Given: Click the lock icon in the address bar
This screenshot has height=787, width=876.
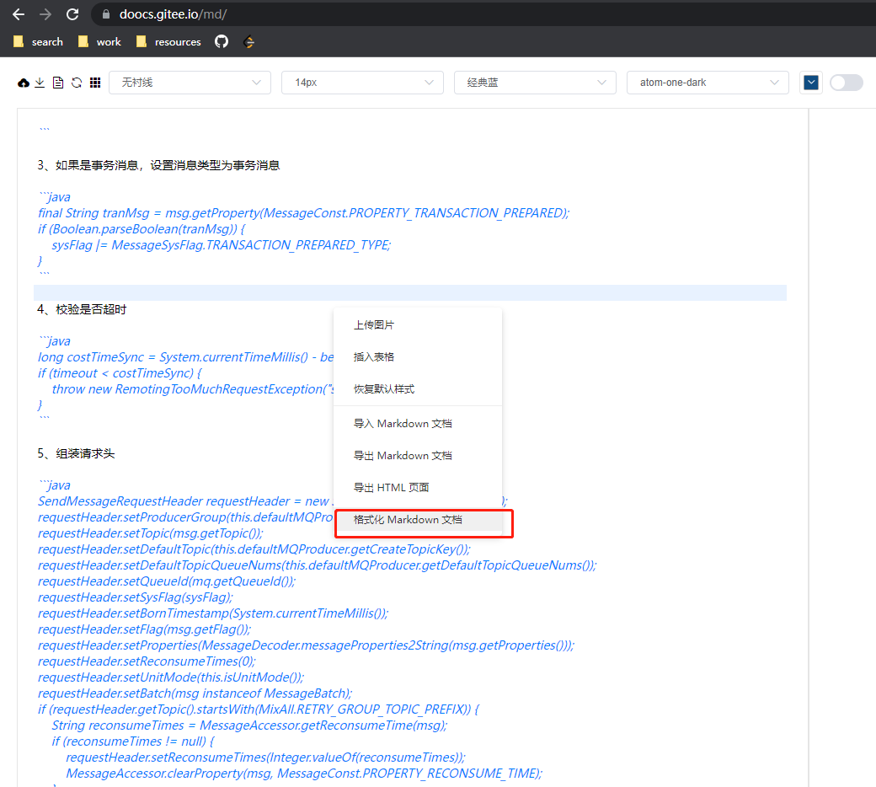Looking at the screenshot, I should click(x=105, y=14).
